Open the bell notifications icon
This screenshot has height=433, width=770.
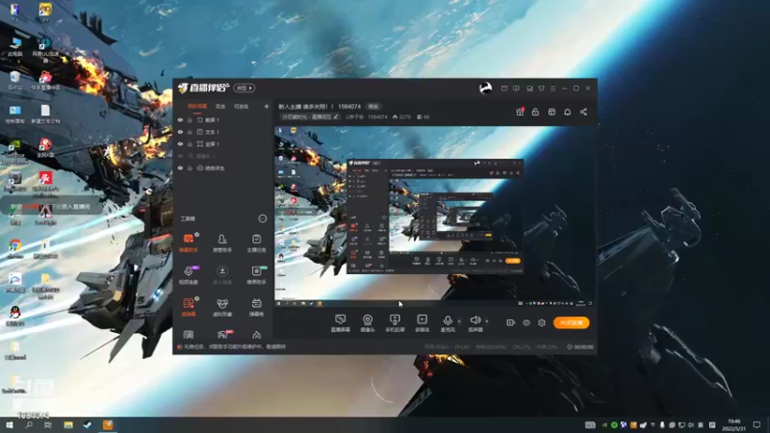(567, 112)
